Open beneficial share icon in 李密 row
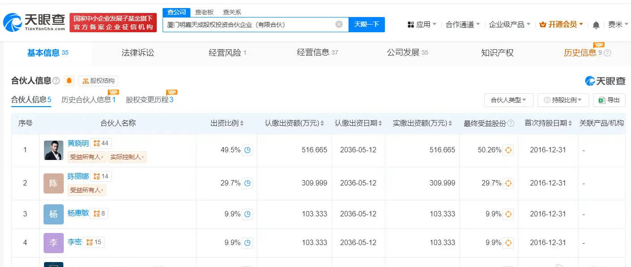 pos(508,243)
